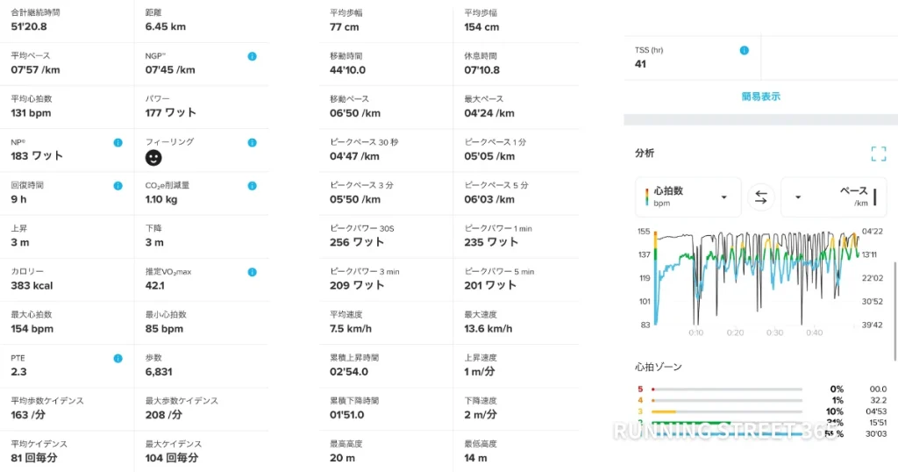The width and height of the screenshot is (898, 472).
Task: Click the 平均歩幅 value 77 cm
Action: (344, 27)
